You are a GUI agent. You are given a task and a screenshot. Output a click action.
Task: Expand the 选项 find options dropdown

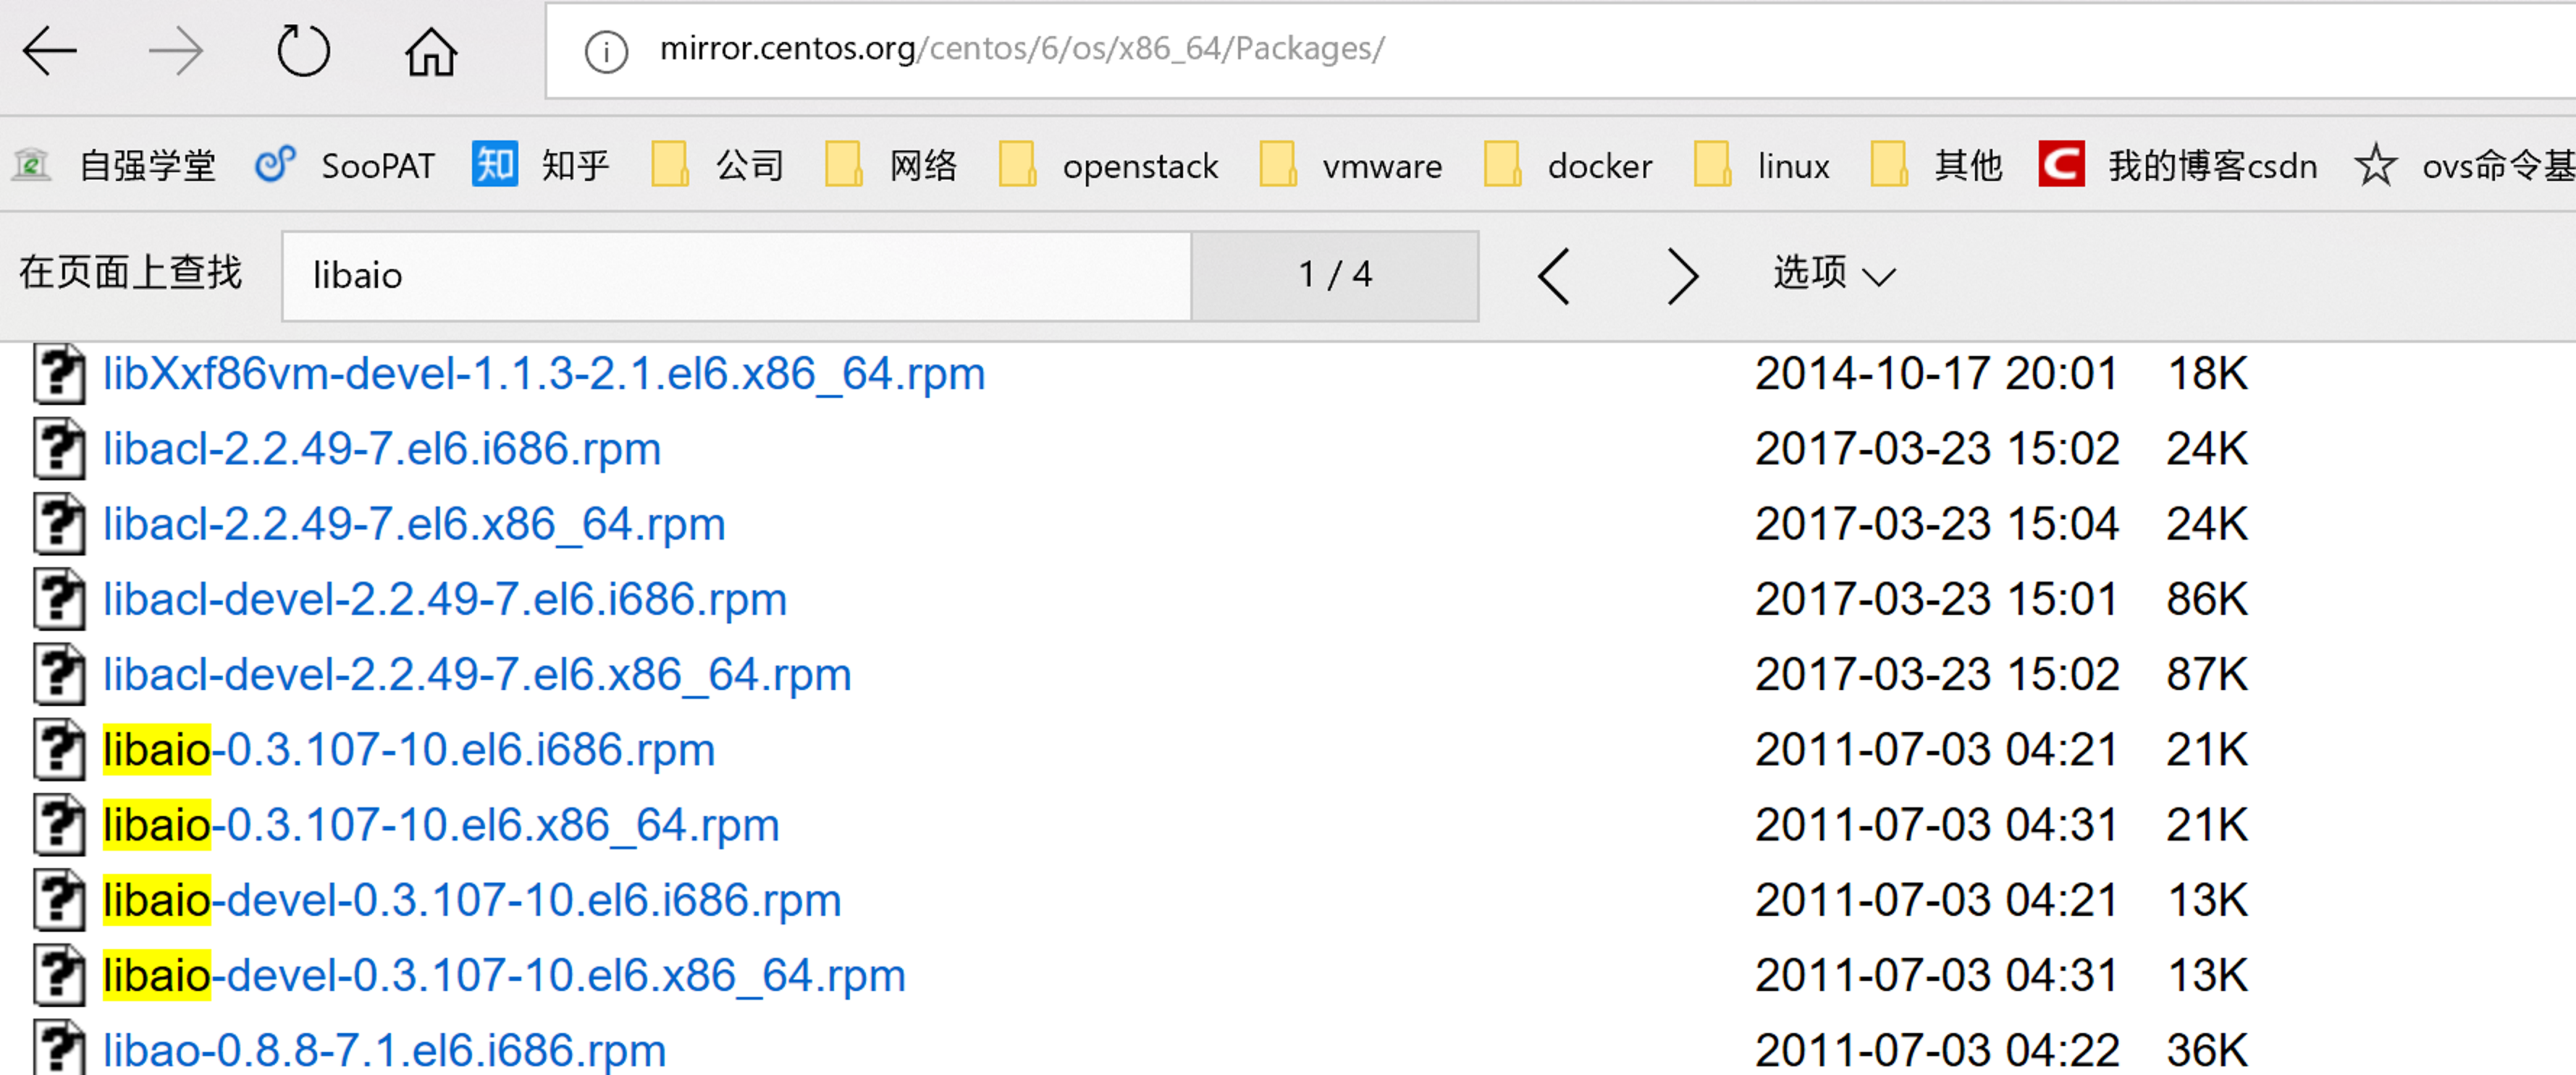(x=1834, y=273)
